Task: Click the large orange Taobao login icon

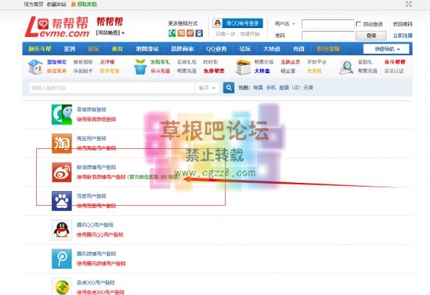Action: pos(62,143)
